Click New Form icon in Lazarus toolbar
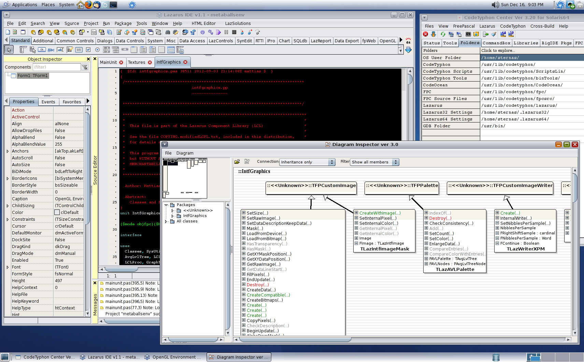Viewport: 584px width, 362px height. [x=23, y=32]
